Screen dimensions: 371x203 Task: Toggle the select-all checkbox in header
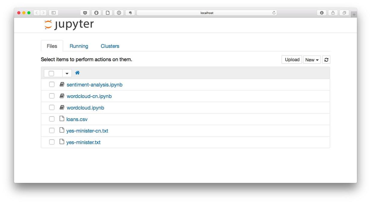[x=51, y=73]
